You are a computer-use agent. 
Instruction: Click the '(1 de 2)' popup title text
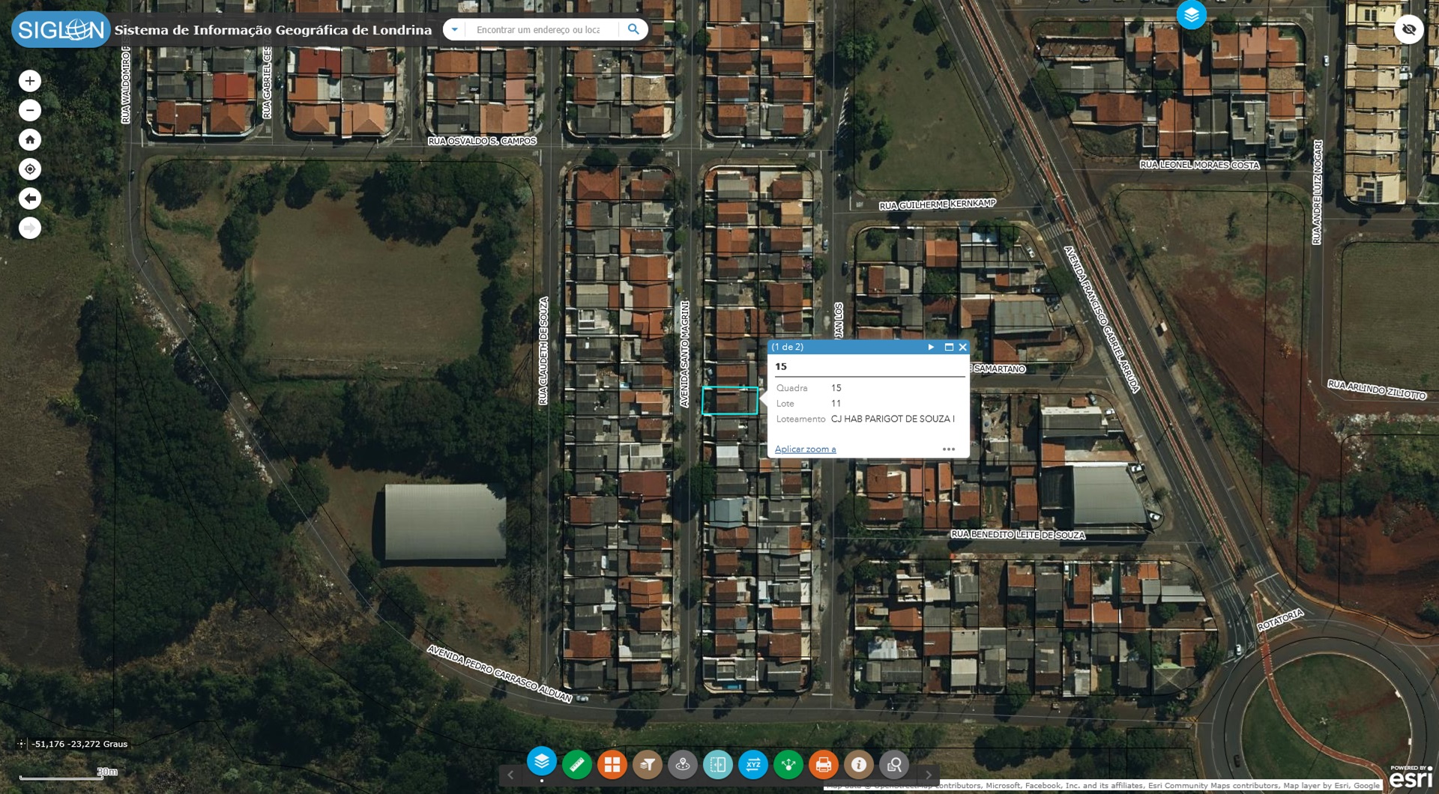788,347
